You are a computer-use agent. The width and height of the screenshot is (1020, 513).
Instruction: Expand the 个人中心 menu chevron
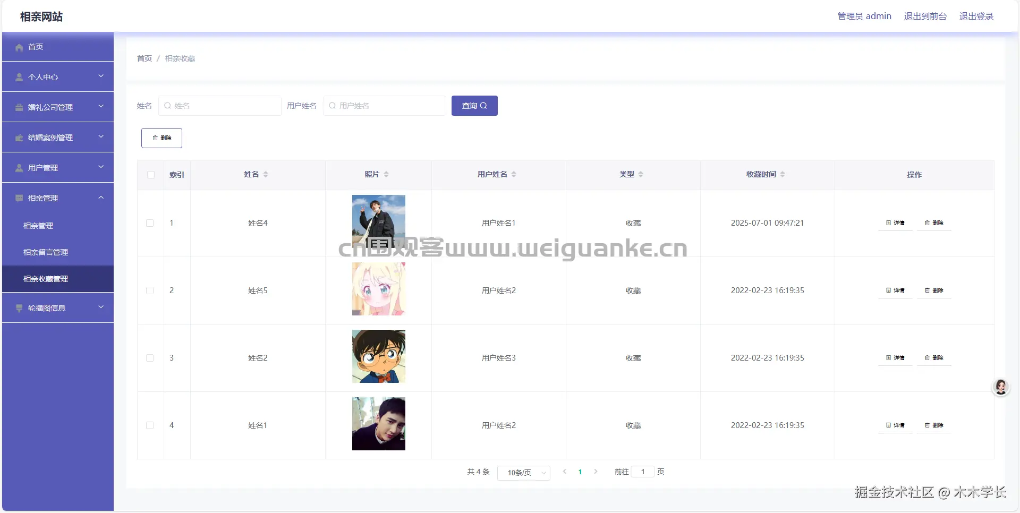(101, 76)
